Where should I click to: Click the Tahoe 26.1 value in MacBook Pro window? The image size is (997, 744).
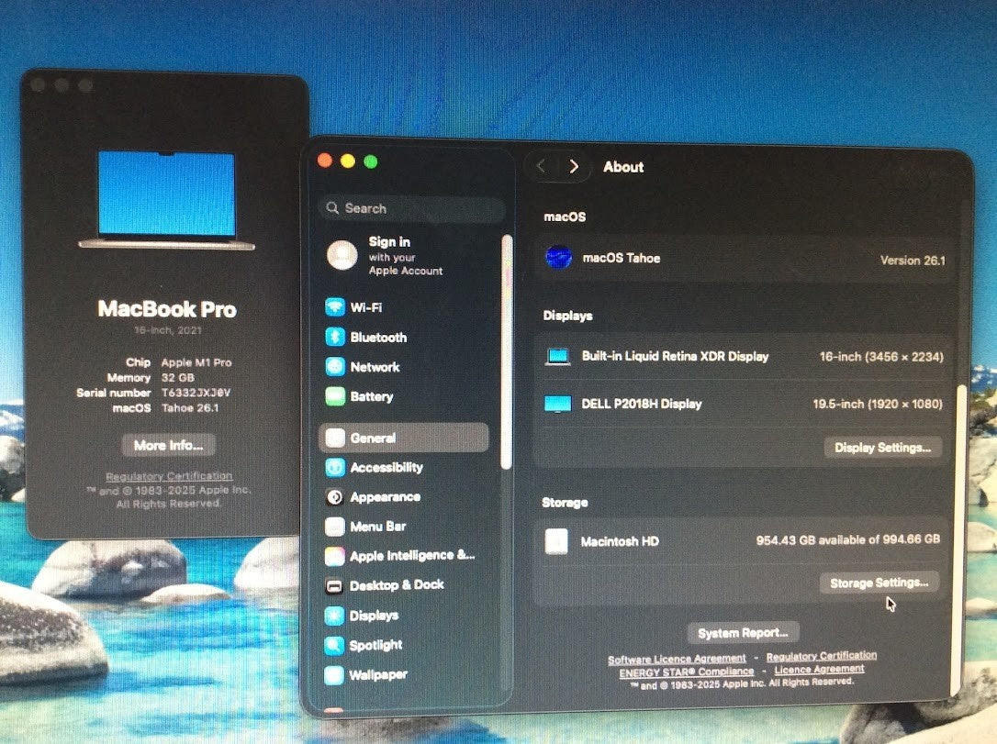(189, 408)
